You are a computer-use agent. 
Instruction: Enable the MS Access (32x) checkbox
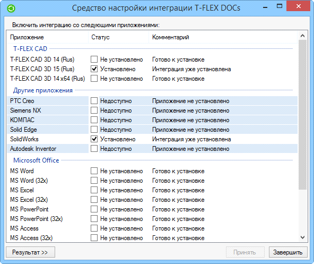[94, 238]
